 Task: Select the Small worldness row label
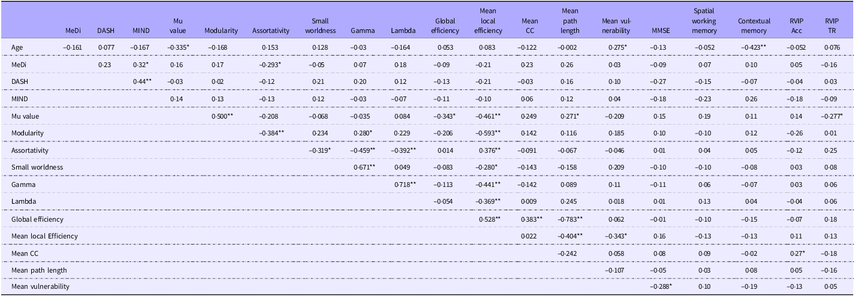[x=35, y=167]
